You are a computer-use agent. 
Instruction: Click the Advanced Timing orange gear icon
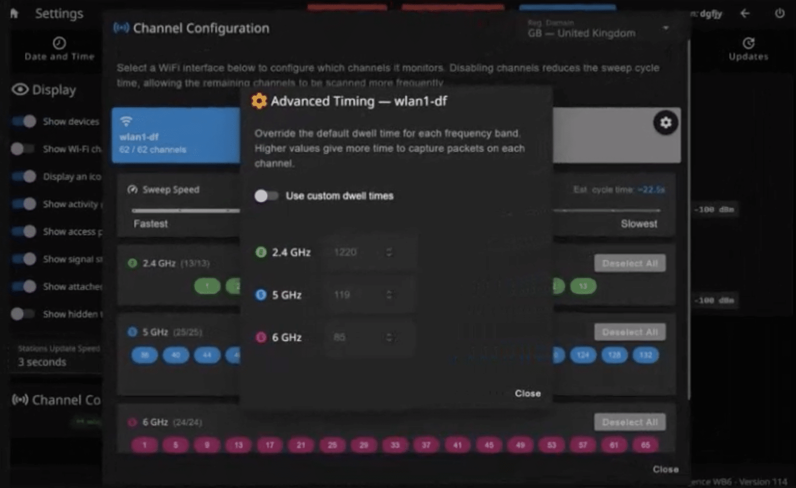(259, 101)
